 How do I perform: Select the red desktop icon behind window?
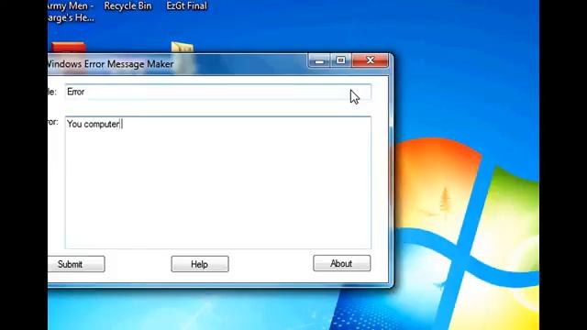(69, 48)
